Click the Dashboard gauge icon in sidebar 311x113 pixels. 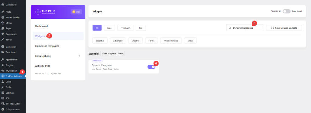coord(3,5)
